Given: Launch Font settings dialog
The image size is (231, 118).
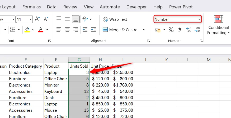Looking at the screenshot, I should (50, 41).
